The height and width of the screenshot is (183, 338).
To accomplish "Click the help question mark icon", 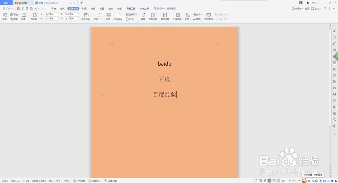I will click(x=325, y=9).
